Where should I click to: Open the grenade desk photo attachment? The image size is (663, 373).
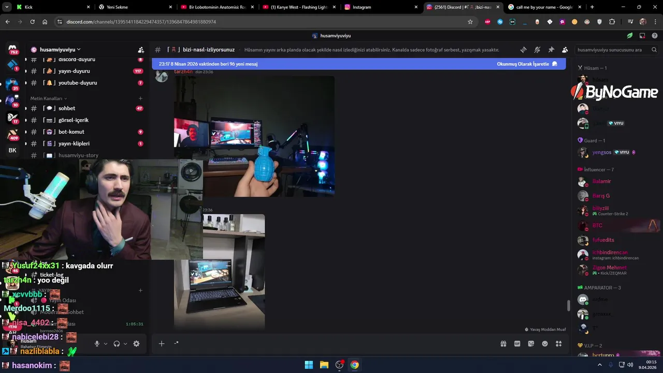point(254,136)
